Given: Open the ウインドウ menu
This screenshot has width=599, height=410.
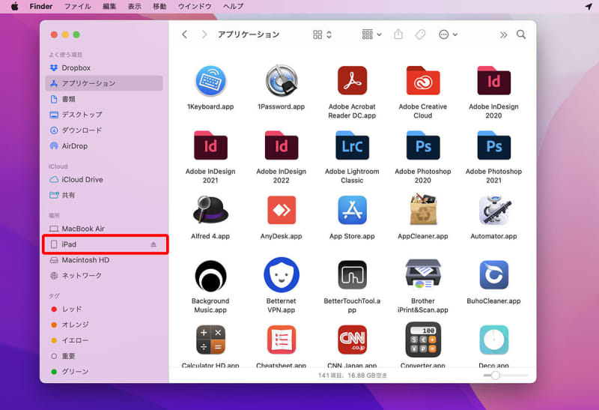Looking at the screenshot, I should point(195,7).
